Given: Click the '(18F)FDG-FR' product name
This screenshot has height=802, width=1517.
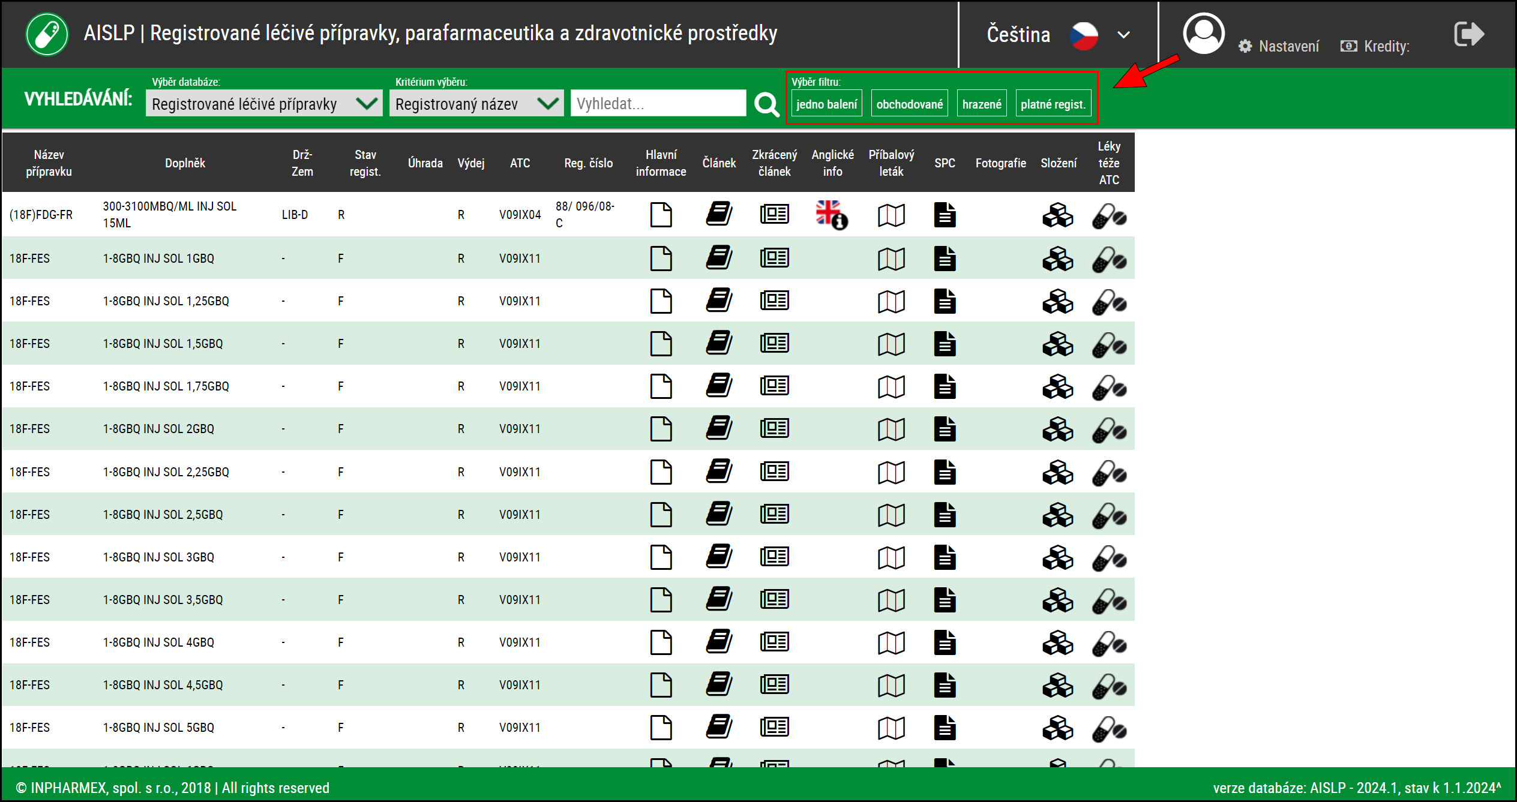Looking at the screenshot, I should pyautogui.click(x=41, y=215).
